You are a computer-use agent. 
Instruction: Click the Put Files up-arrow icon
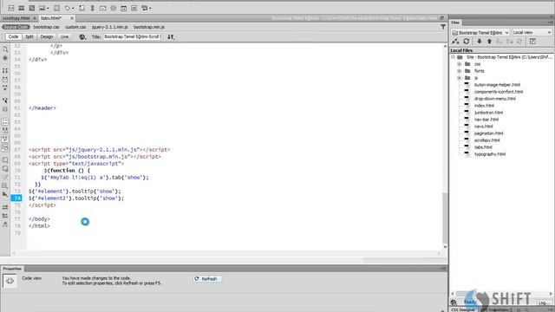pyautogui.click(x=489, y=42)
